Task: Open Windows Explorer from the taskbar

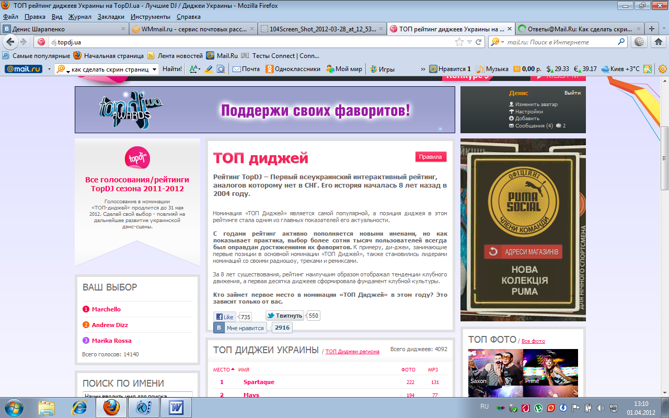Action: pos(47,407)
